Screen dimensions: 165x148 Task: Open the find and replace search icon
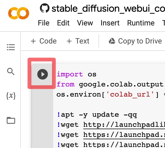(11, 72)
